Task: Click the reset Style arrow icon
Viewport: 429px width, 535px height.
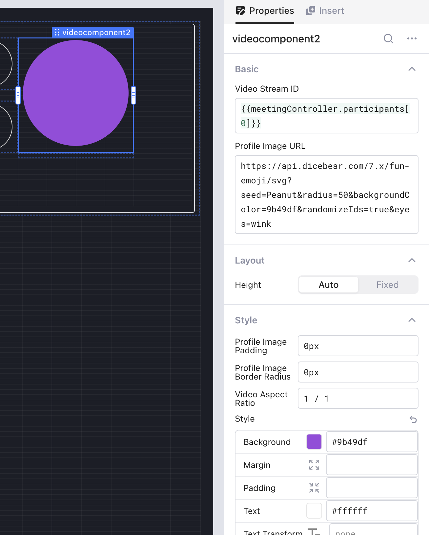Action: (x=413, y=419)
